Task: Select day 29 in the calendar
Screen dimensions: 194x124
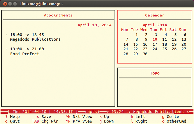Action: [x=135, y=54]
